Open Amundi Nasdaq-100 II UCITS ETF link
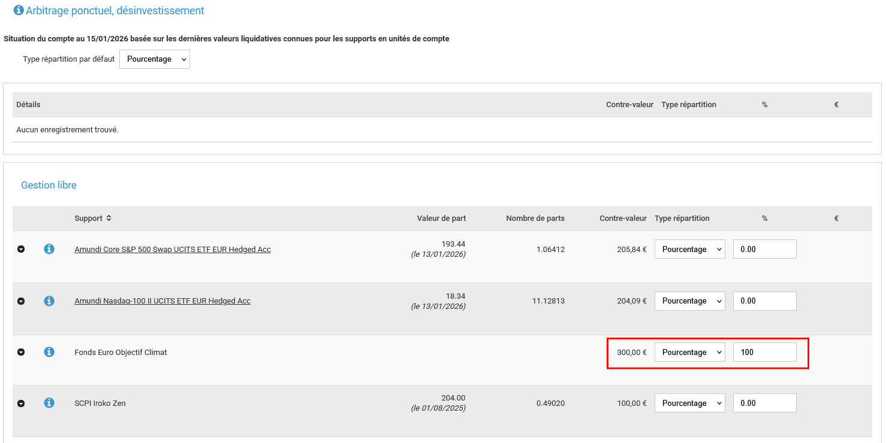 (x=162, y=301)
